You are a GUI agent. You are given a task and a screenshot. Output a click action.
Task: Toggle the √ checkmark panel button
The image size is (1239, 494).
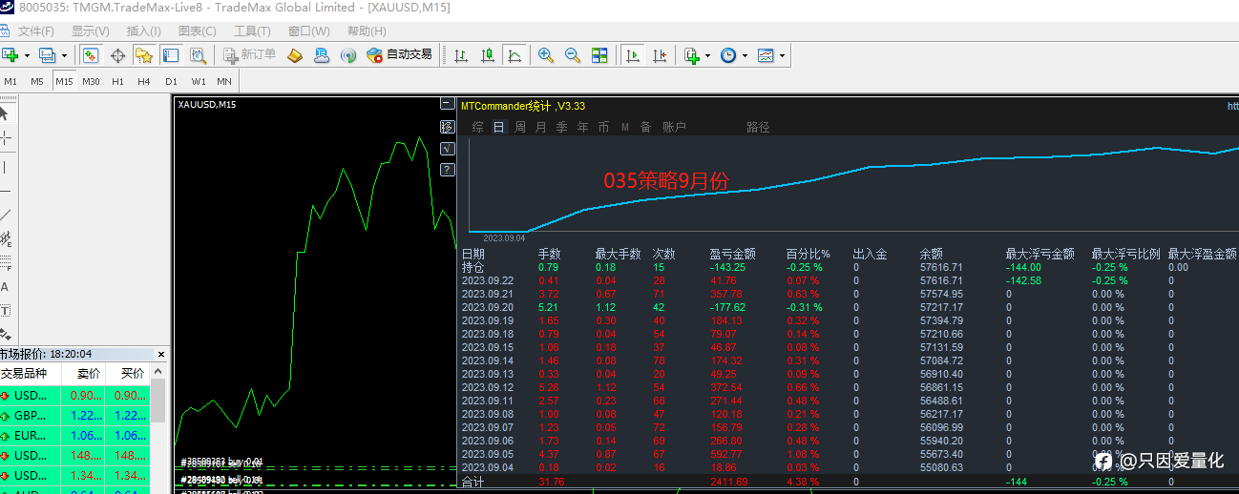coord(448,148)
